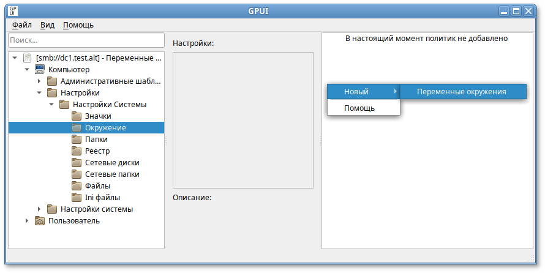Click the policy document icon for smb://dc1.test.alt

pyautogui.click(x=28, y=58)
